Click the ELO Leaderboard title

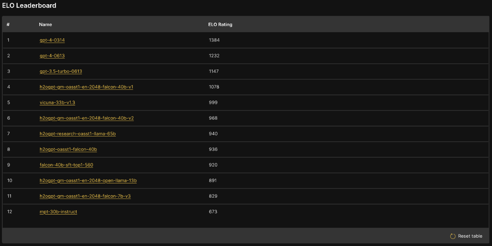tap(29, 5)
